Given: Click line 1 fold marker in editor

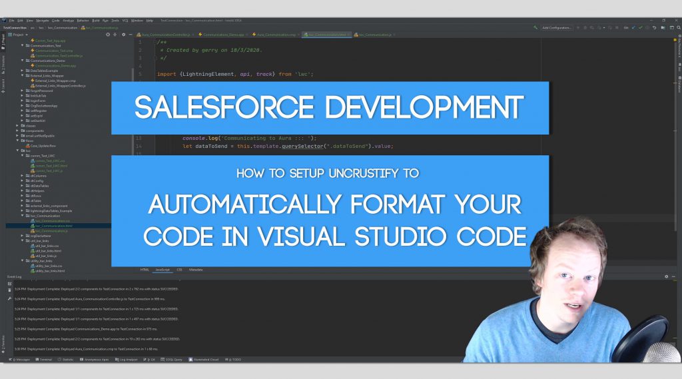Looking at the screenshot, I should tap(155, 42).
